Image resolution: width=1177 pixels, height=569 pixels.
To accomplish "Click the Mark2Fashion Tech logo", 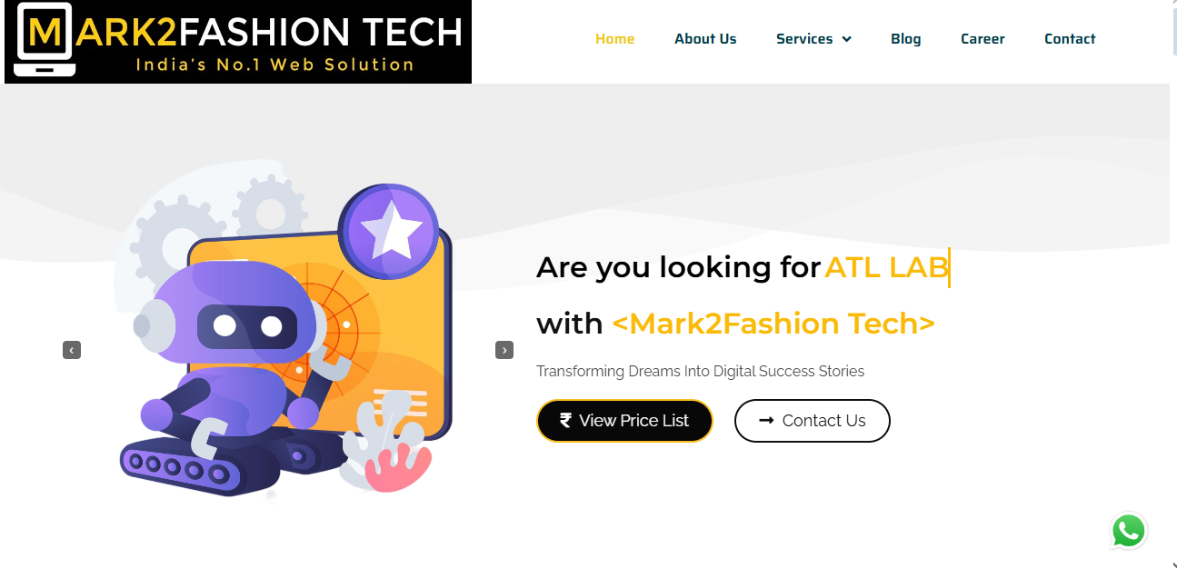I will coord(238,42).
